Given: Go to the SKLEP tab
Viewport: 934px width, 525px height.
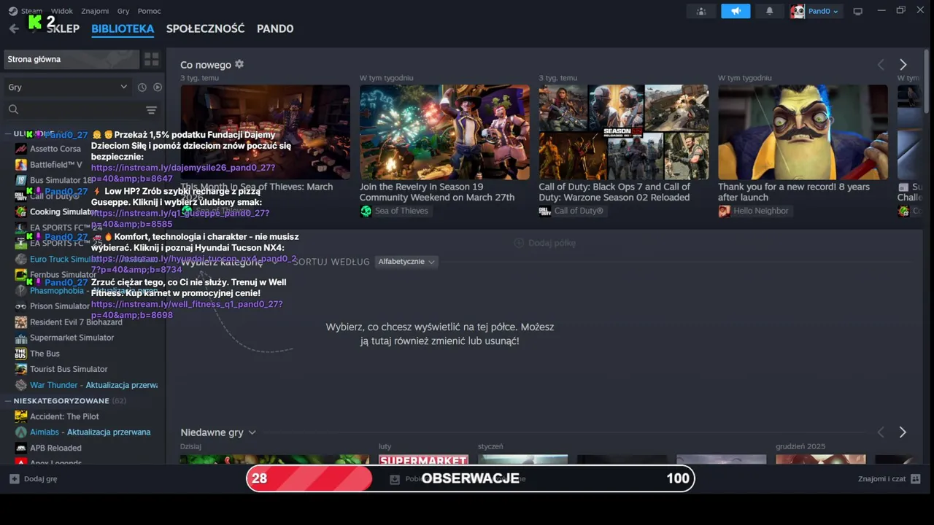Looking at the screenshot, I should point(63,28).
